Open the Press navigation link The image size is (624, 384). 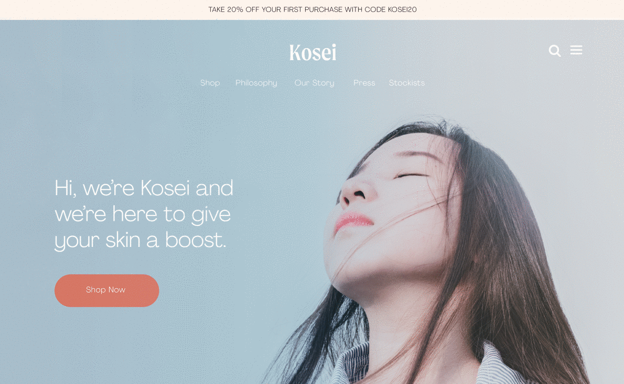(x=364, y=83)
